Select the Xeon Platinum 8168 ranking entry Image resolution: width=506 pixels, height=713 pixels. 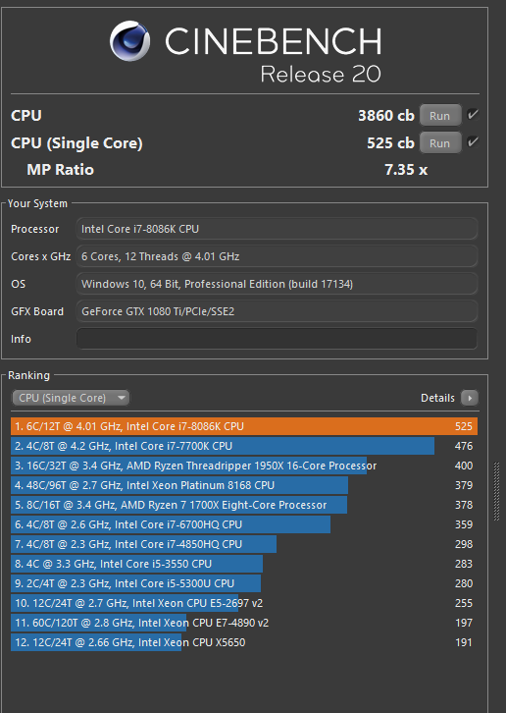[x=244, y=485]
